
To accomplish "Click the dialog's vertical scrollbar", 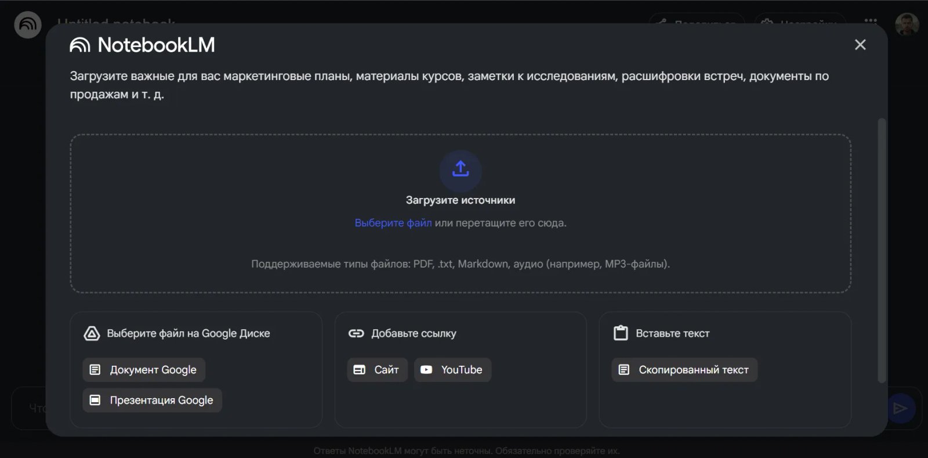I will click(882, 251).
